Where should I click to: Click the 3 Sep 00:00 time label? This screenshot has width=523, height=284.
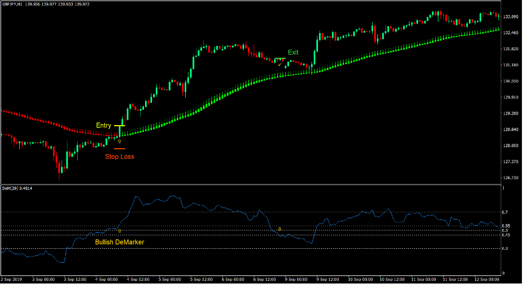(x=43, y=279)
